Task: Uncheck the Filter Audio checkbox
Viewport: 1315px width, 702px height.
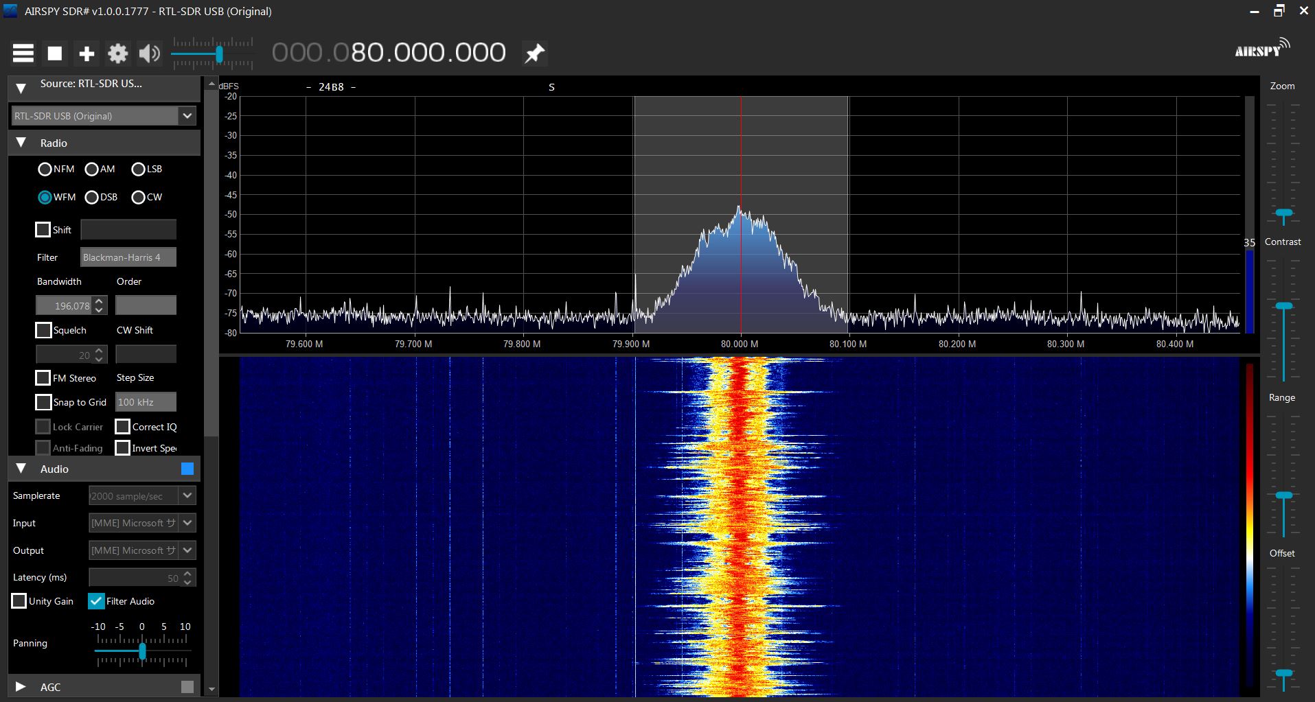Action: coord(96,601)
